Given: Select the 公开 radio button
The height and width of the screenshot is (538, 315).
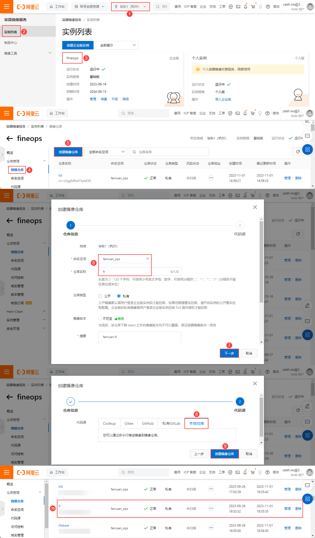Looking at the screenshot, I should (x=100, y=296).
